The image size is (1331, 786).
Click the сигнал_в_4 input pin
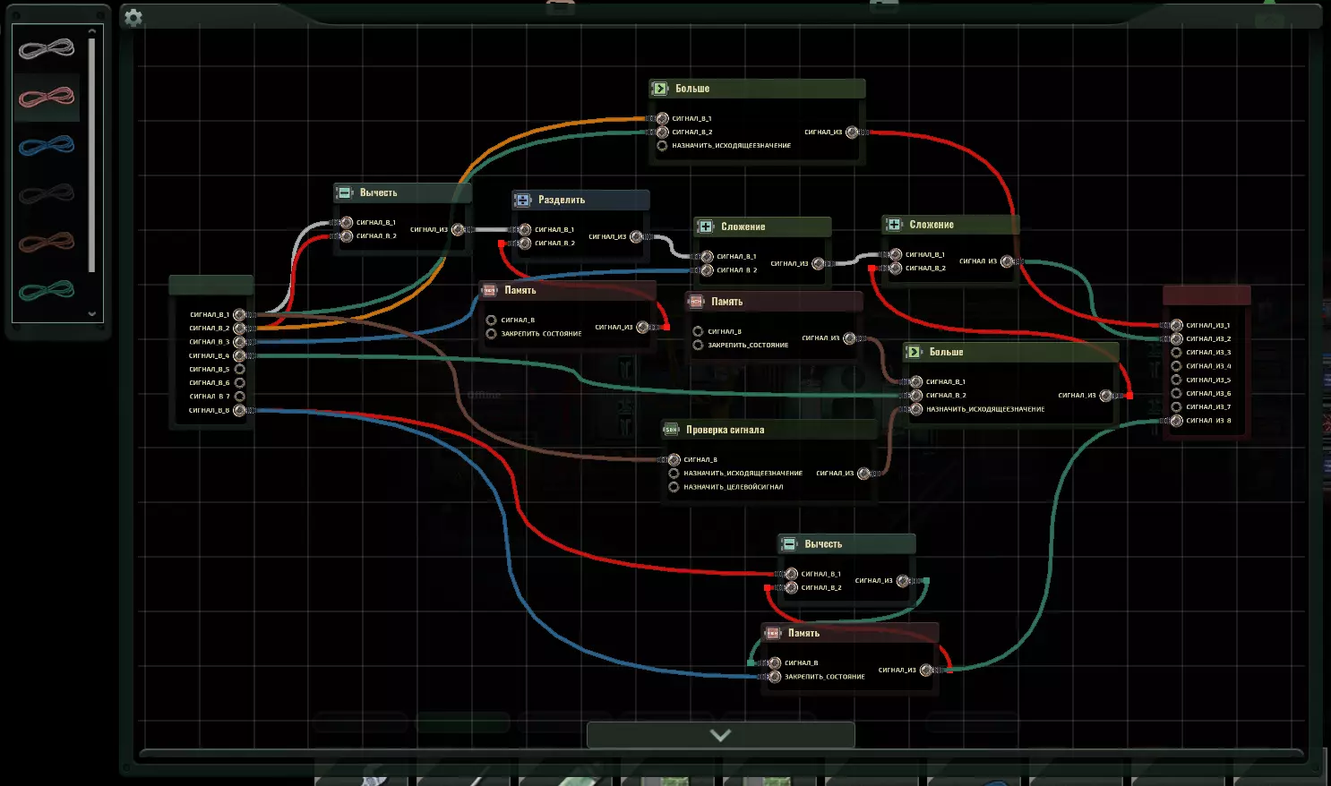[x=239, y=355]
